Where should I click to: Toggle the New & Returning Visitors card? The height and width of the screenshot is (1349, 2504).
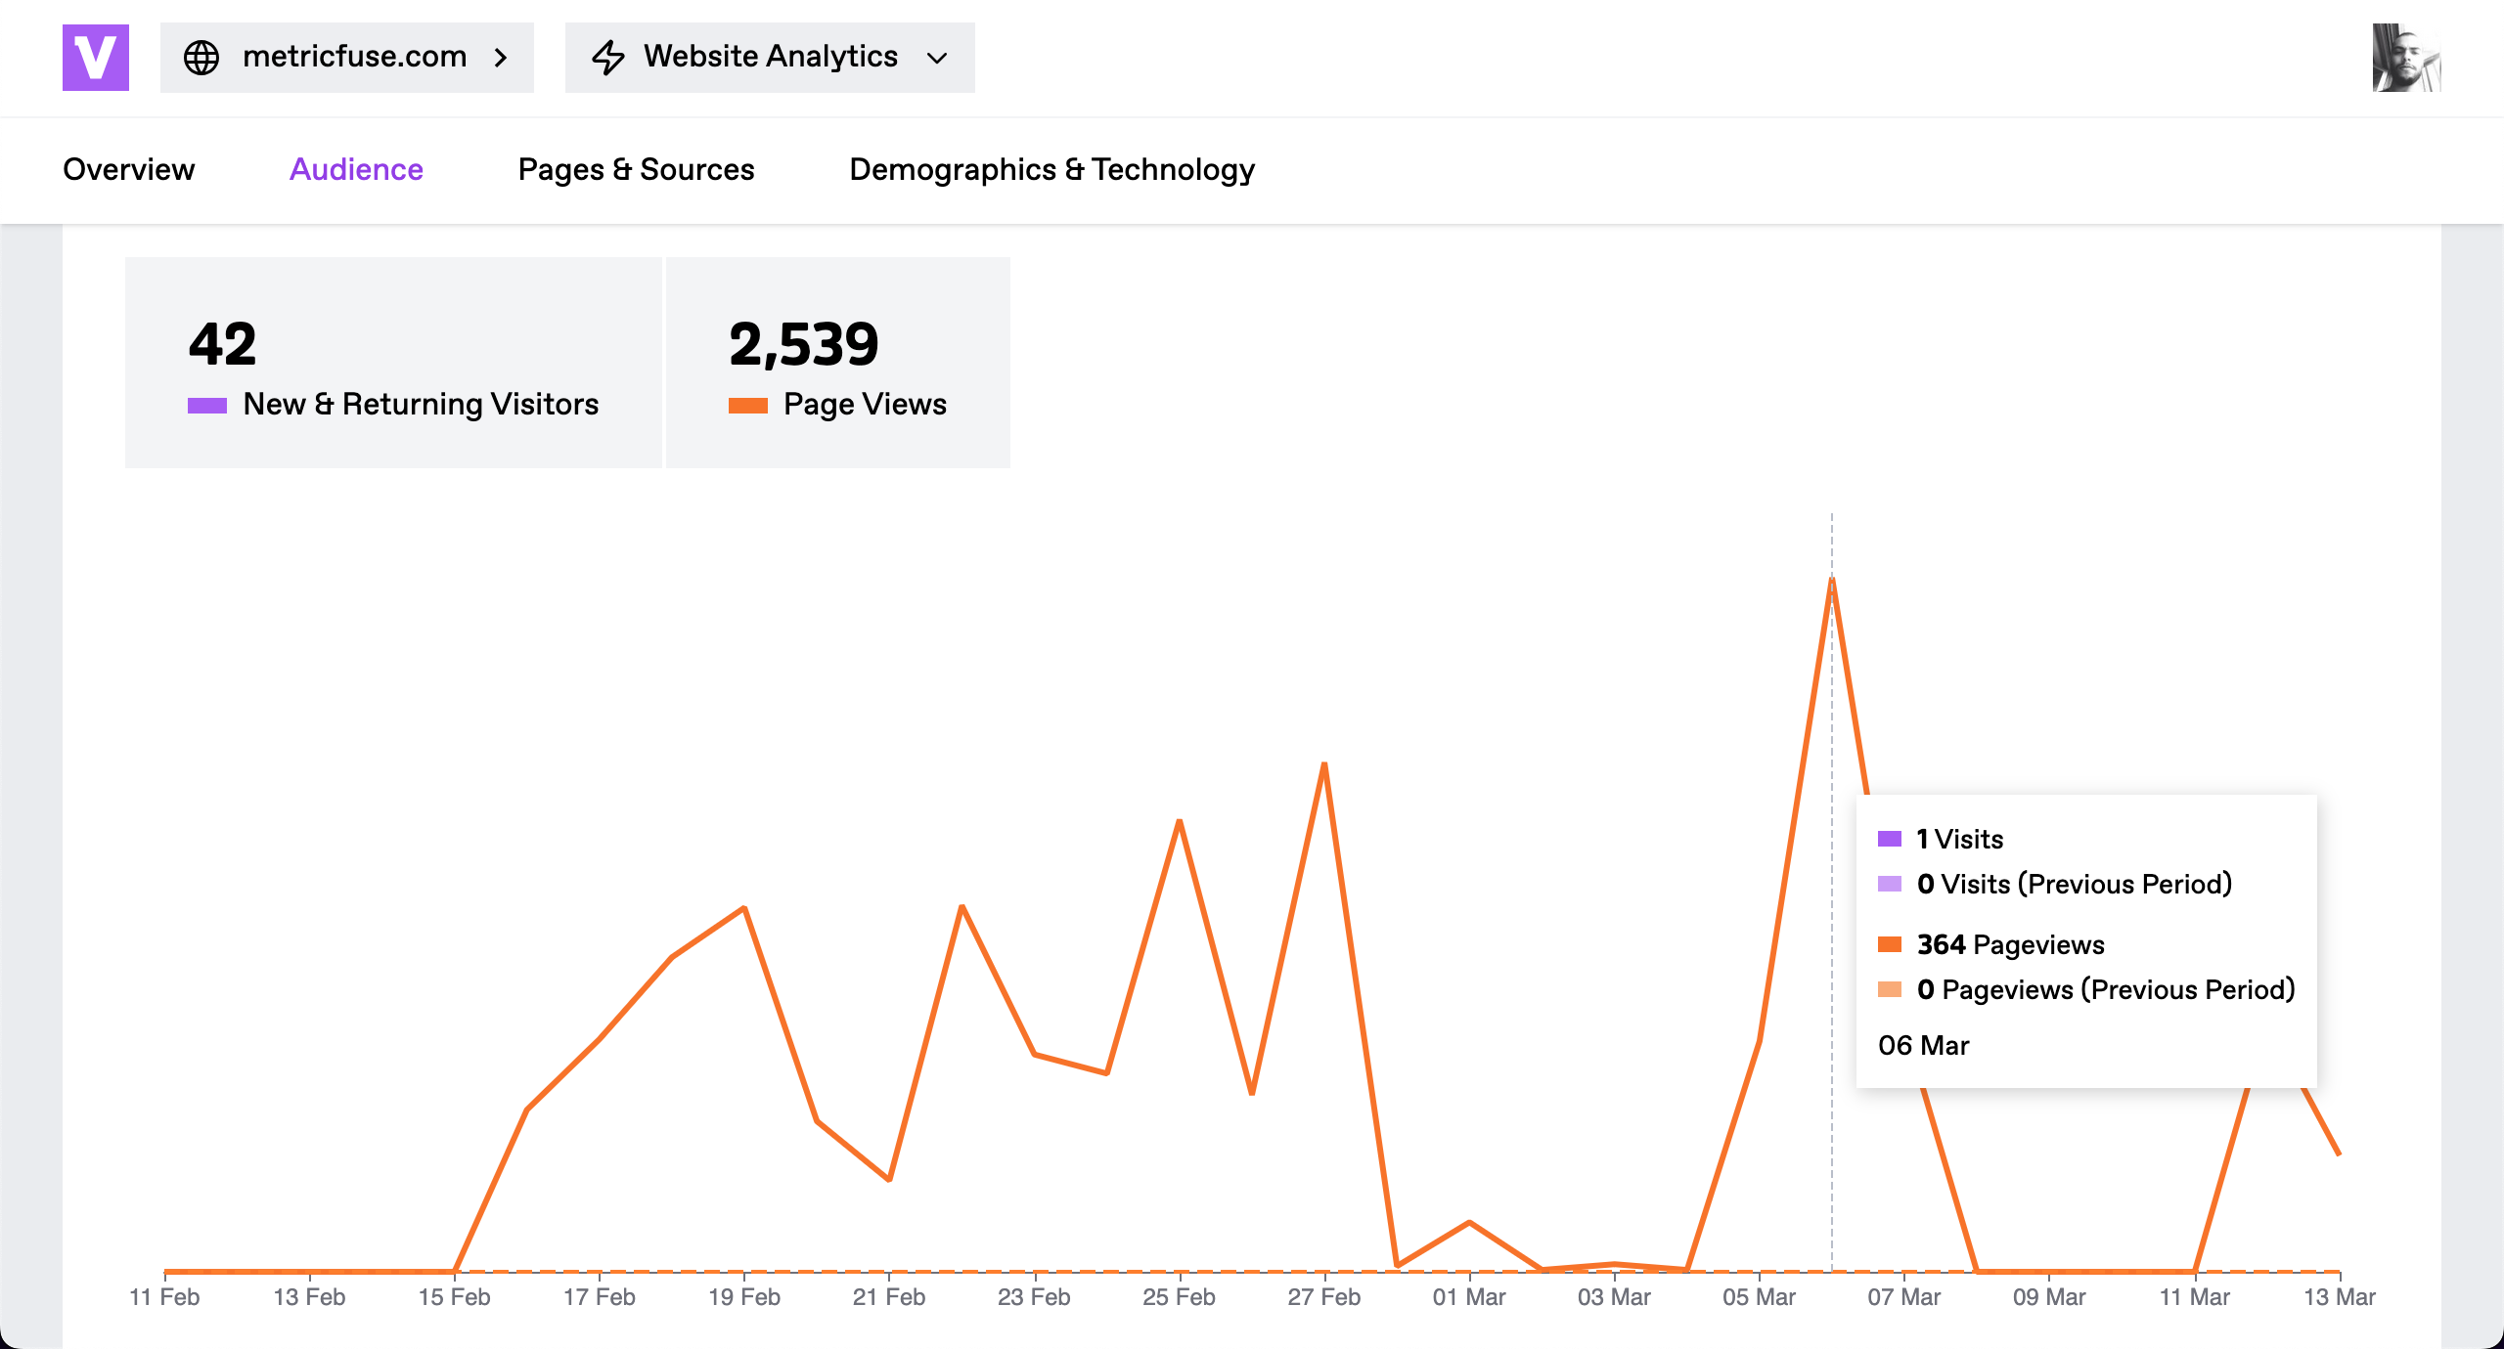pos(393,363)
